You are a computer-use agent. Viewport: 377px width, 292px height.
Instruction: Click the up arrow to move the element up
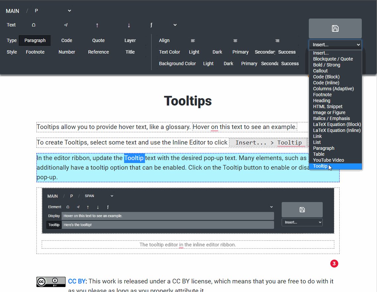[97, 25]
